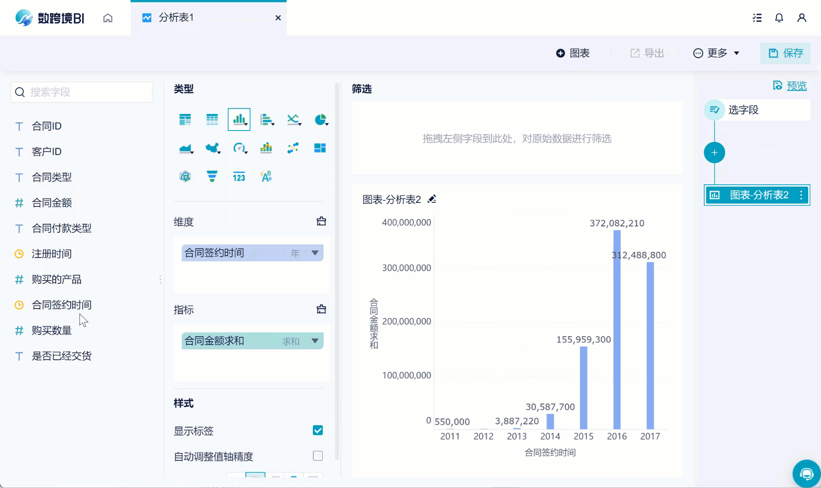Image resolution: width=821 pixels, height=488 pixels.
Task: Select the 客户ID field
Action: click(x=47, y=151)
